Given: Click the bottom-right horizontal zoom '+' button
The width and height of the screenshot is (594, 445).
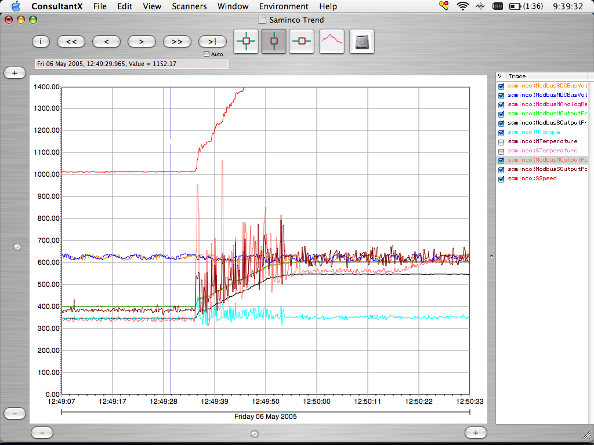Looking at the screenshot, I should click(476, 432).
